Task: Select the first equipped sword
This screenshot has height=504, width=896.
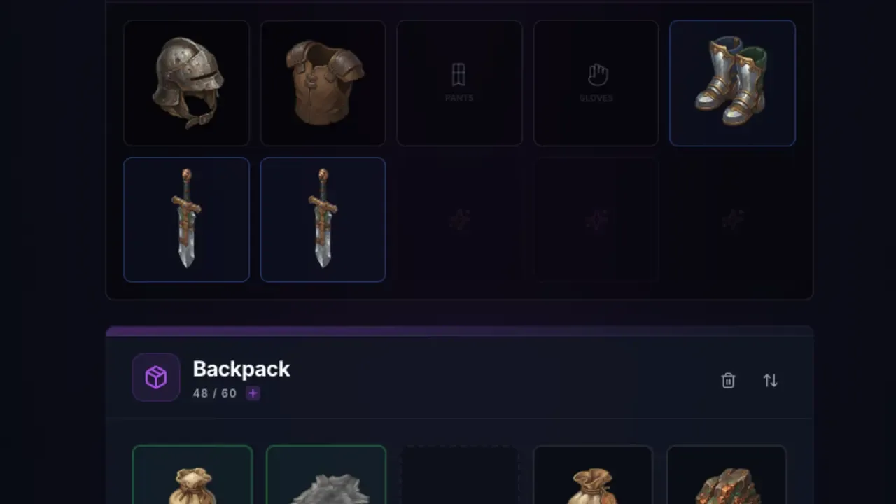Action: click(x=186, y=220)
